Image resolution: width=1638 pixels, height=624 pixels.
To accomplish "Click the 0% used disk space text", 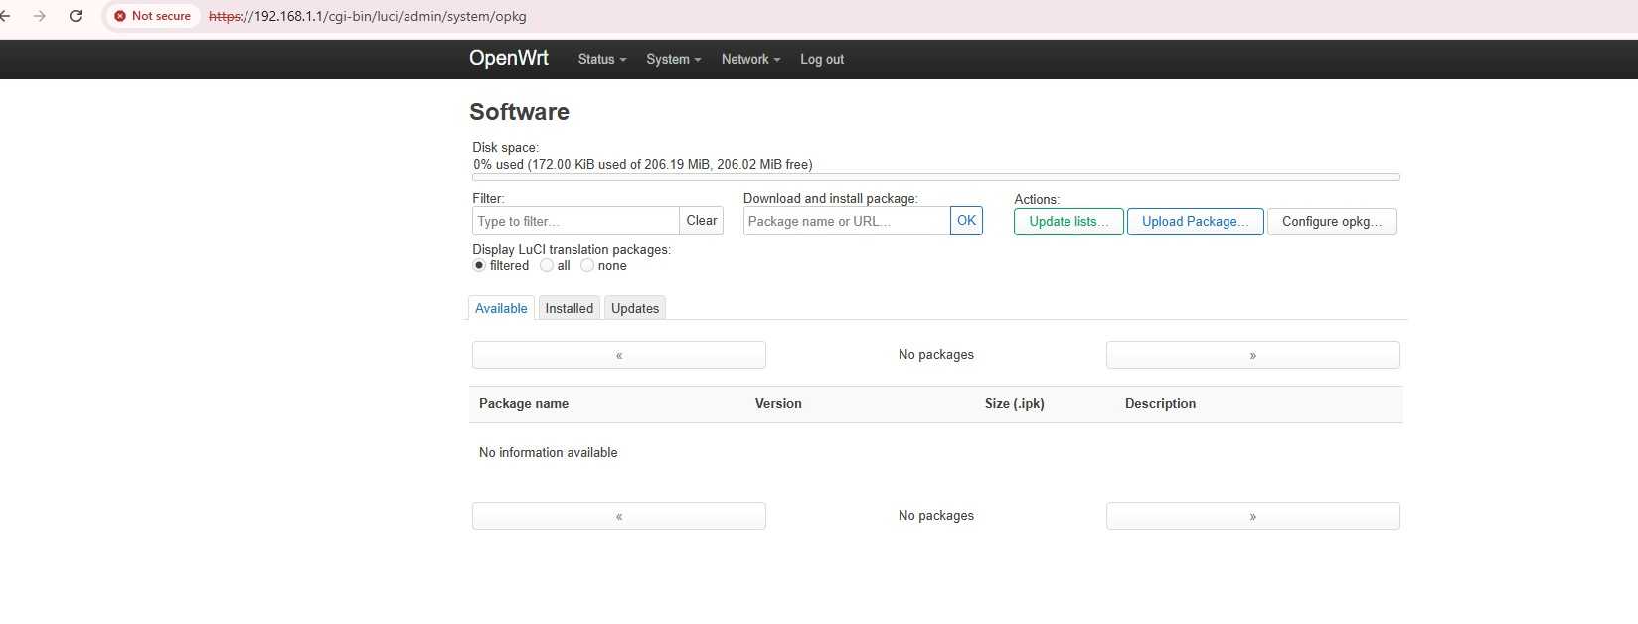I will [x=643, y=164].
